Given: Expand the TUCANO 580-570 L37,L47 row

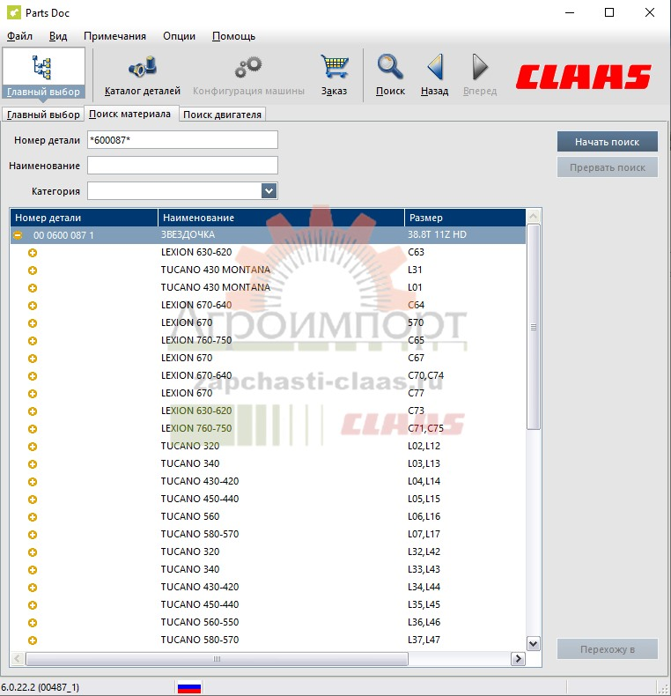Looking at the screenshot, I should pos(33,640).
